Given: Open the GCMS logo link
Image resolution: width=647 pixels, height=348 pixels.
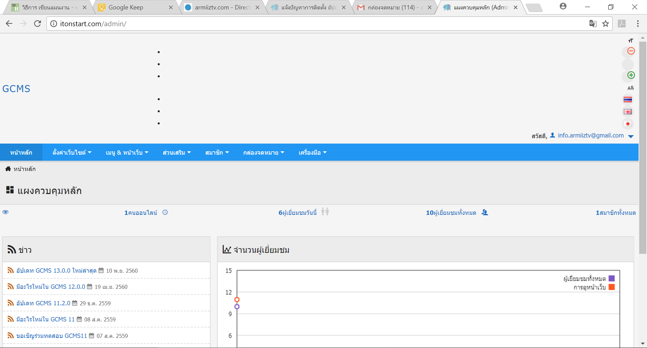Looking at the screenshot, I should tap(16, 88).
